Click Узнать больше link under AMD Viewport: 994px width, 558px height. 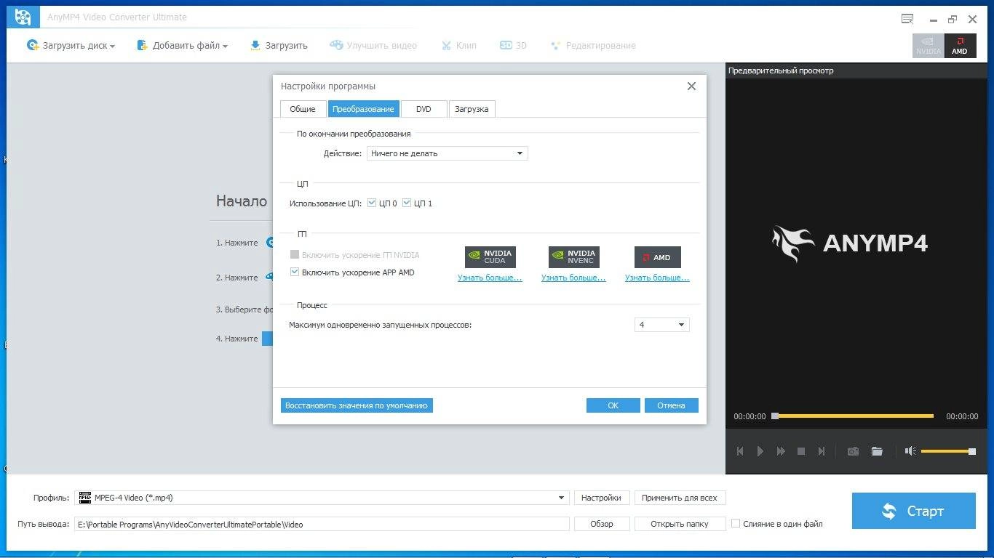(657, 278)
